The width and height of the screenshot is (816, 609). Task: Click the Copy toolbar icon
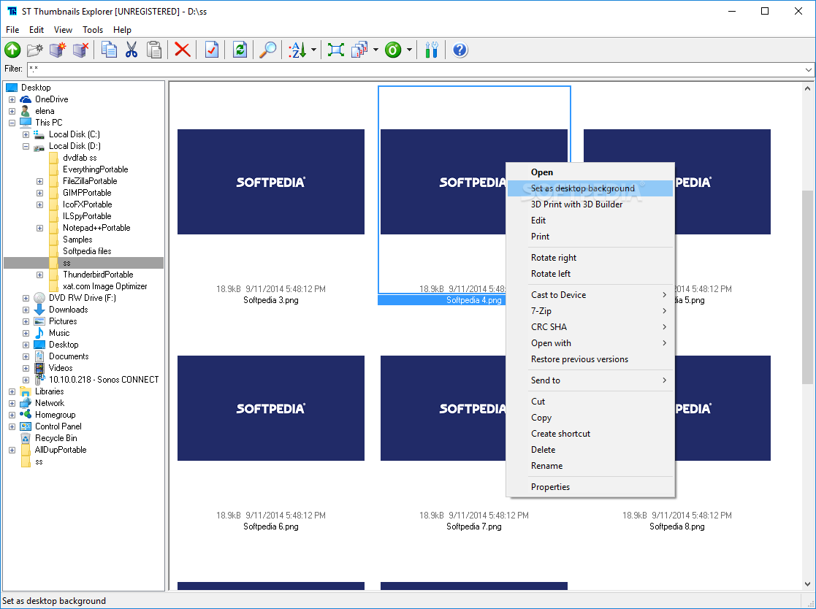pyautogui.click(x=109, y=50)
